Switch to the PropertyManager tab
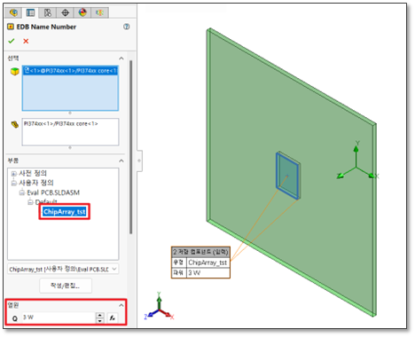 (x=30, y=12)
